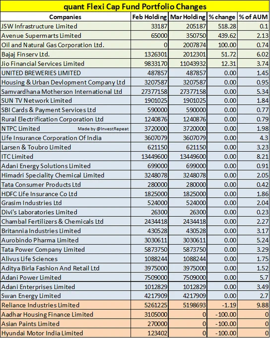Click the '% of AUM' column header
Screen dimensions: 270x338
click(253, 17)
